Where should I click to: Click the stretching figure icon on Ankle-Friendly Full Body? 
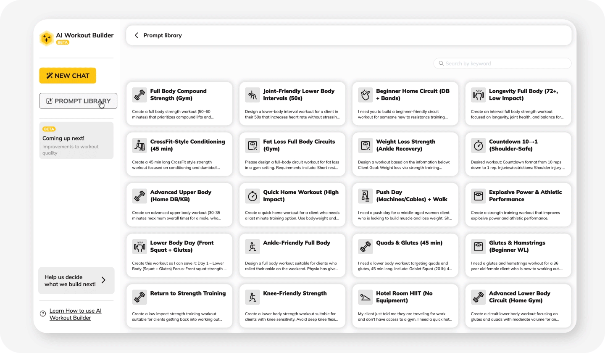(x=253, y=247)
